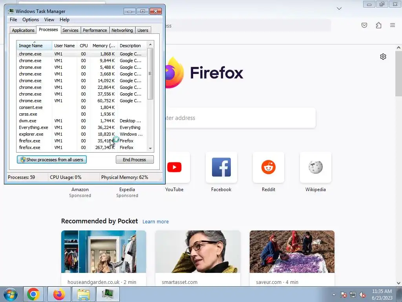Switch to Firefox taskbar button
402x302 pixels.
coord(59,294)
